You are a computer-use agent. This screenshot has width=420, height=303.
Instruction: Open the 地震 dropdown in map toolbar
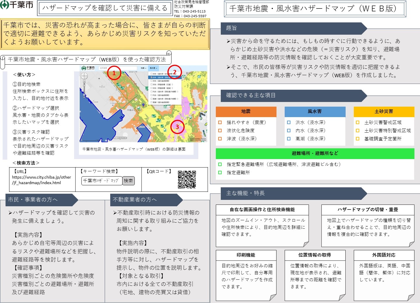pos(143,68)
